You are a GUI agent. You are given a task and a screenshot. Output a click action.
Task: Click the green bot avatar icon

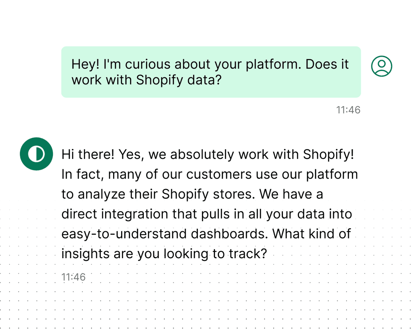[x=36, y=154]
